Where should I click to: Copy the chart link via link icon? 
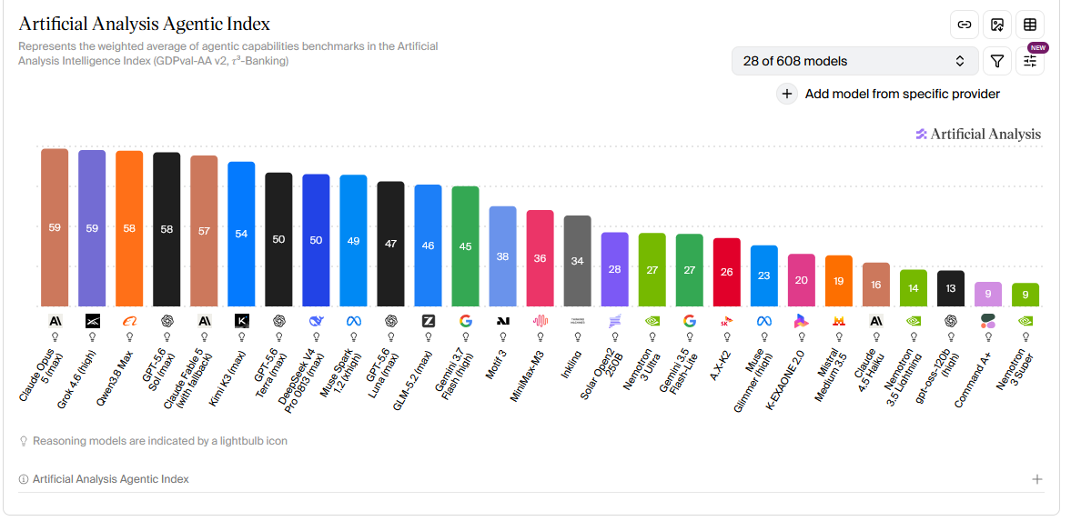click(964, 25)
